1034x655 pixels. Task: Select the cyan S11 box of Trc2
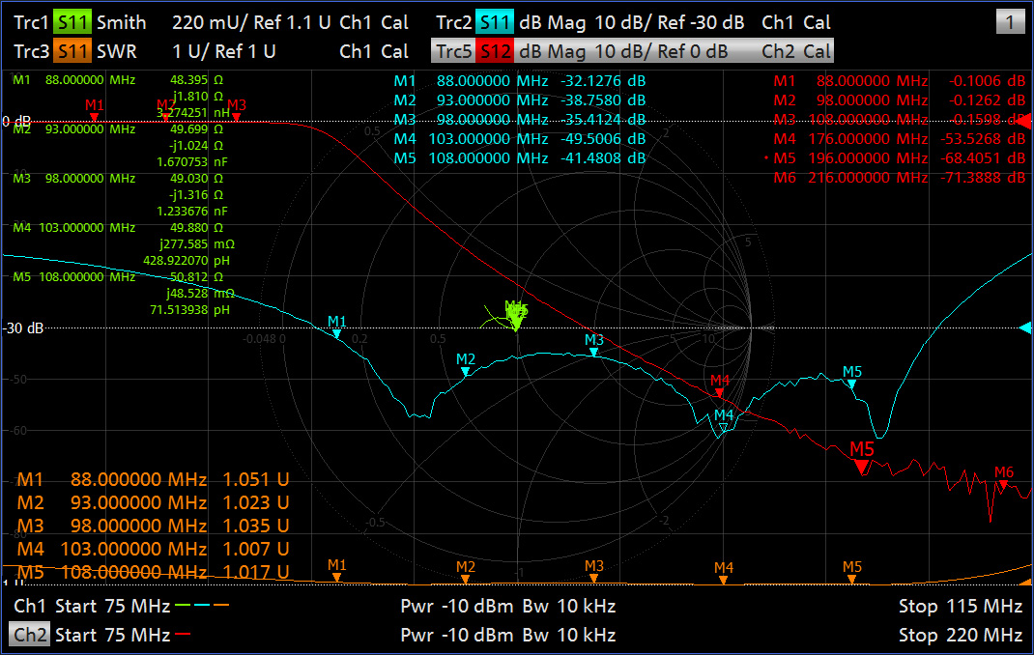[x=495, y=22]
